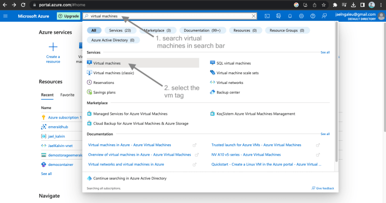Screen dimensions: 386x203
Task: Open Cloud Backup for Azure Virtual Machines
Action: coord(140,123)
